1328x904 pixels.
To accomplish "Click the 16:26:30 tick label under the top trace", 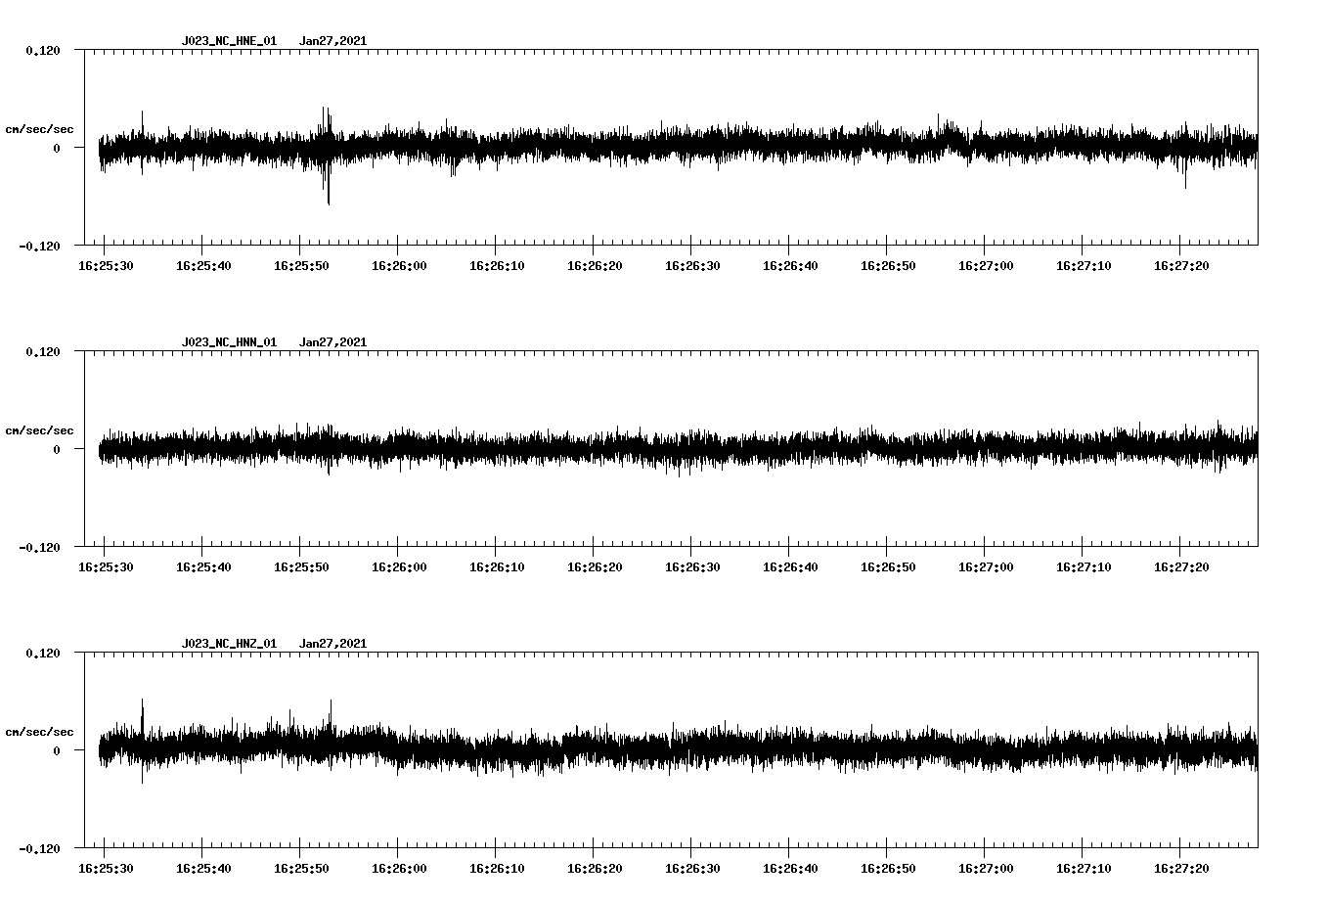I will [693, 264].
